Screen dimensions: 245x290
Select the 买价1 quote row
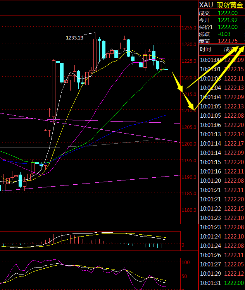click(221, 27)
